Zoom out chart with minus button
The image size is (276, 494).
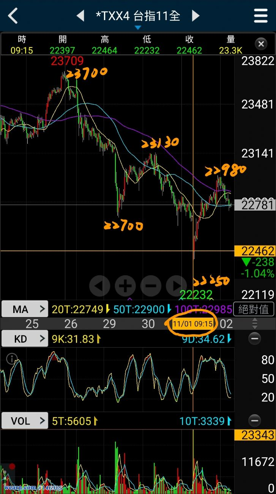click(x=151, y=286)
